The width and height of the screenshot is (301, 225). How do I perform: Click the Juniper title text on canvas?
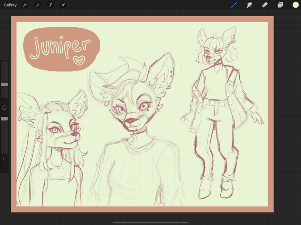pyautogui.click(x=60, y=47)
